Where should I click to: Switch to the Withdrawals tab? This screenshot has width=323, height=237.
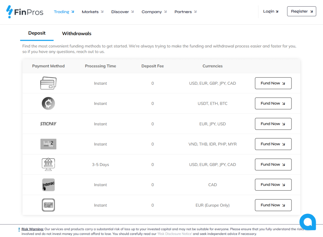click(x=77, y=33)
